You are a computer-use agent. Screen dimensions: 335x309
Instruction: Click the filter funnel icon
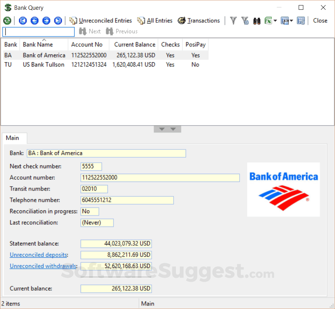pos(233,21)
